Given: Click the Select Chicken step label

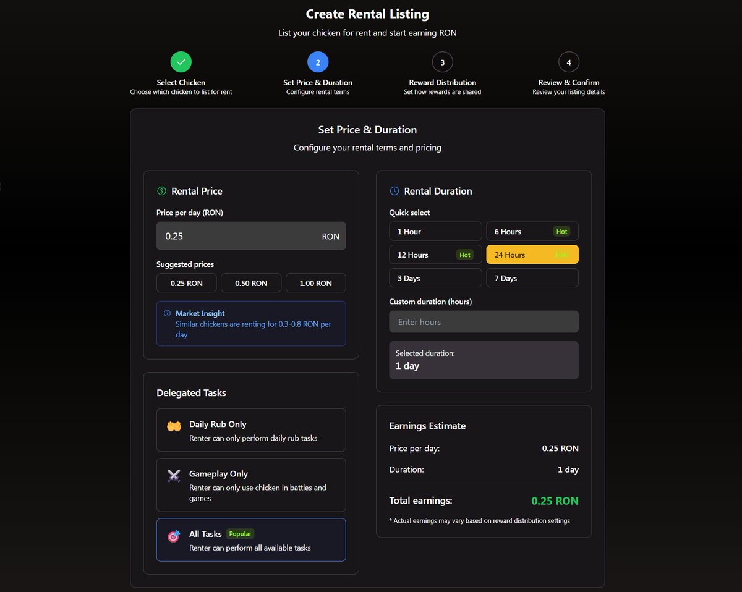Looking at the screenshot, I should click(x=181, y=82).
